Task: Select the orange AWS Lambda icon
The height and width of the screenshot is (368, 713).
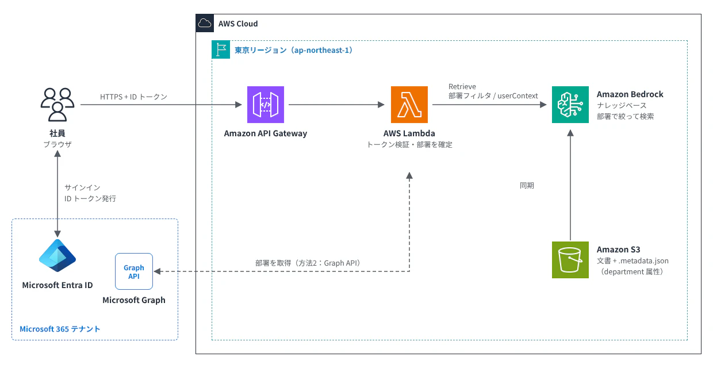Action: (x=409, y=105)
